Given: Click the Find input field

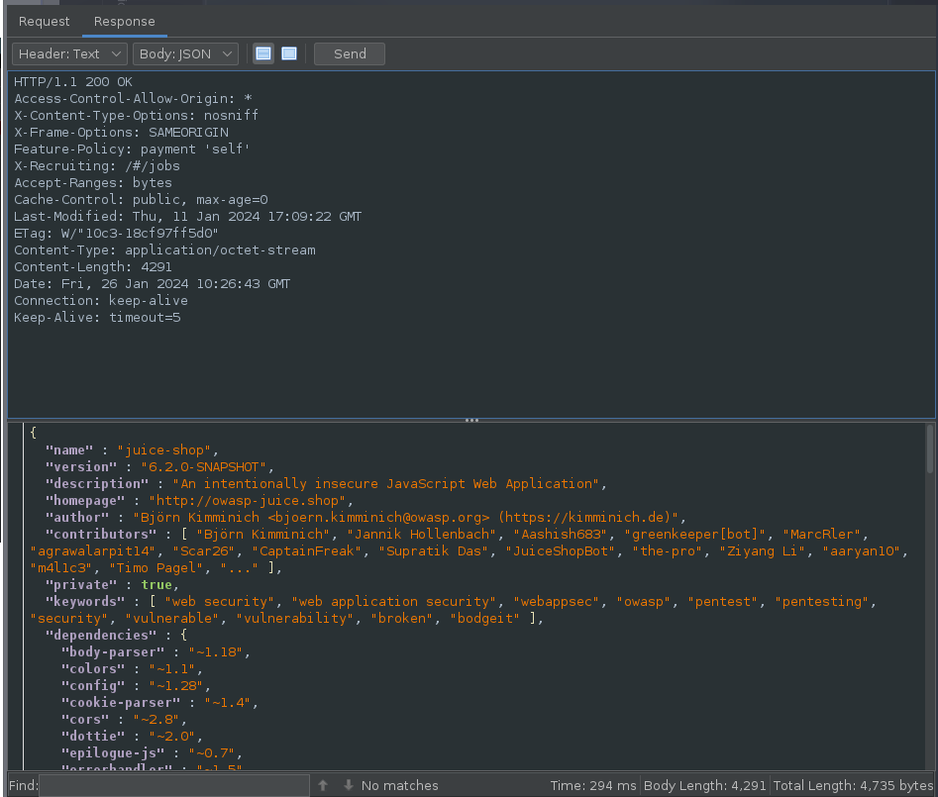Looking at the screenshot, I should (x=174, y=785).
